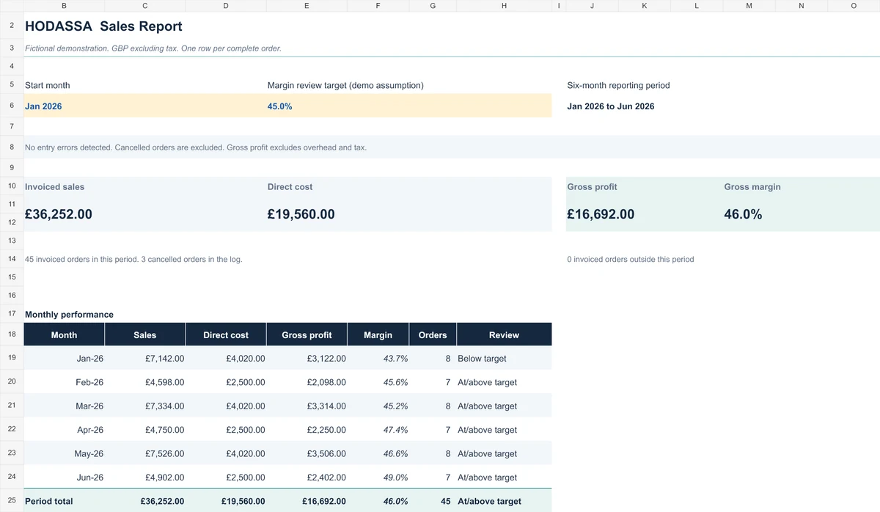Select the reporting period Jan 2026 to Jun 2026
The width and height of the screenshot is (880, 512).
point(611,106)
